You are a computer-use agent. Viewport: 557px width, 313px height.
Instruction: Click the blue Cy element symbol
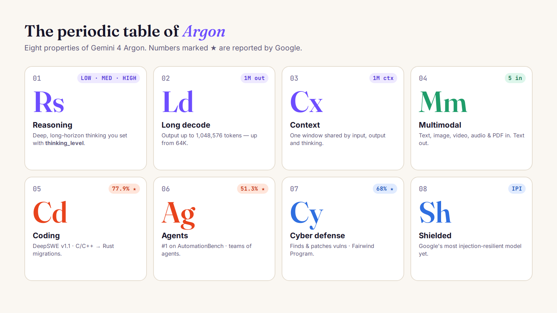[x=307, y=215]
